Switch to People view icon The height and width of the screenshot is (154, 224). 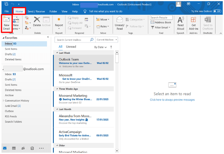pos(23,148)
